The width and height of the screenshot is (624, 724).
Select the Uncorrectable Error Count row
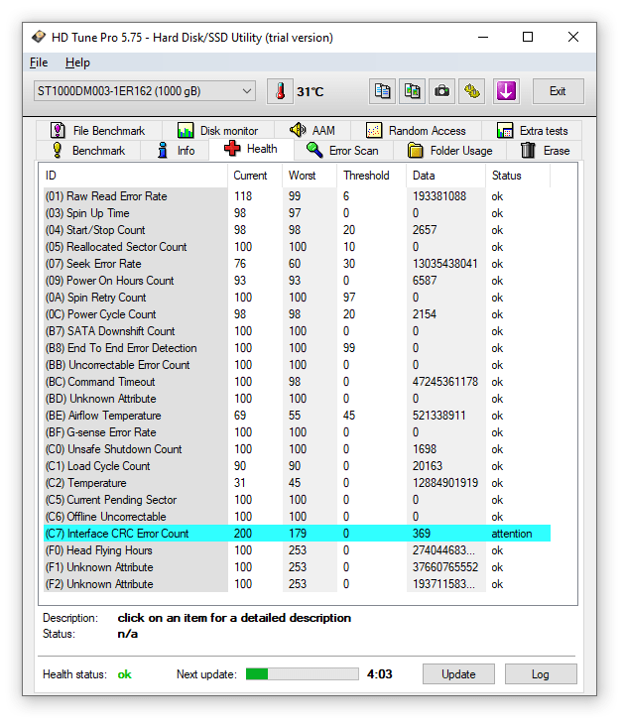click(x=297, y=365)
